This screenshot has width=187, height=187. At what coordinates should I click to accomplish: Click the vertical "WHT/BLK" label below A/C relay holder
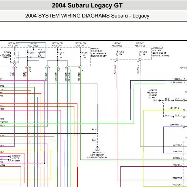(138, 69)
